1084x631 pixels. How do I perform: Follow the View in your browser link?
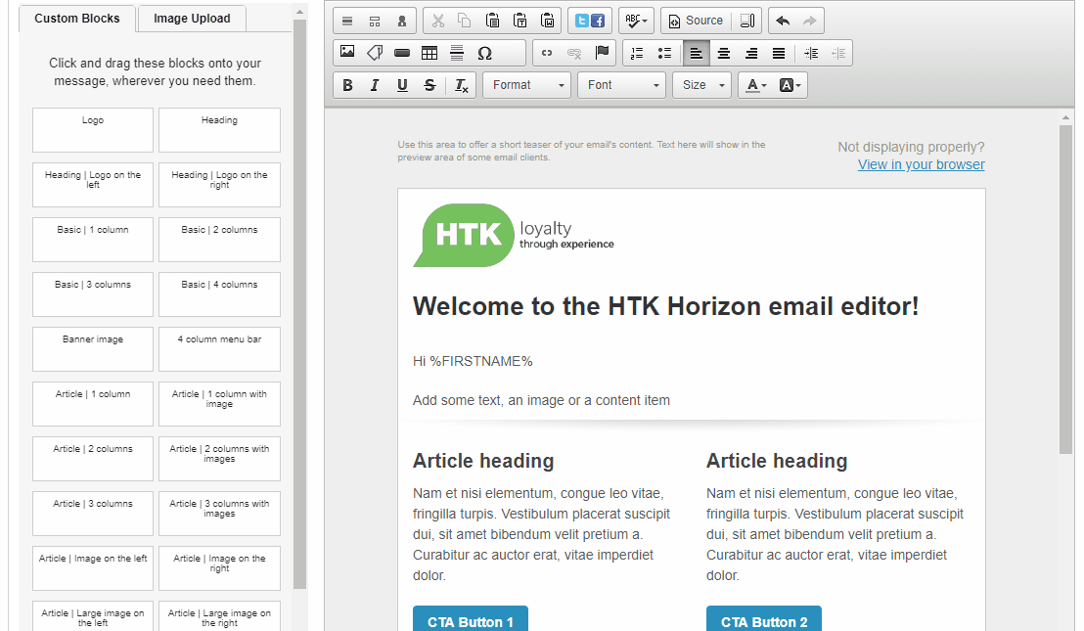click(921, 164)
